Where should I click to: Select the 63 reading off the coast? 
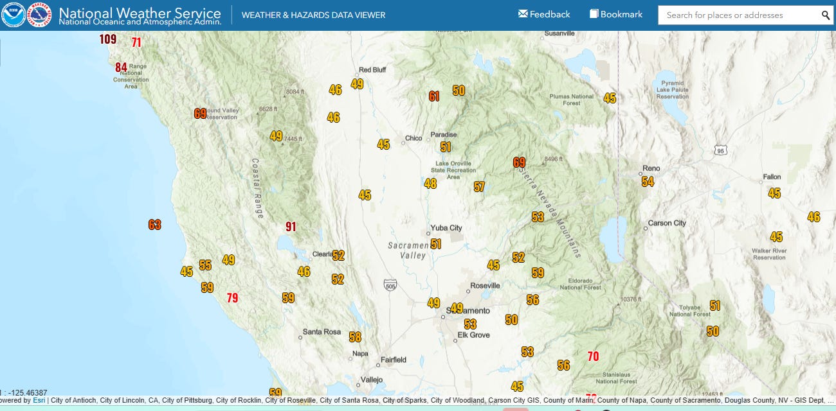(x=154, y=225)
